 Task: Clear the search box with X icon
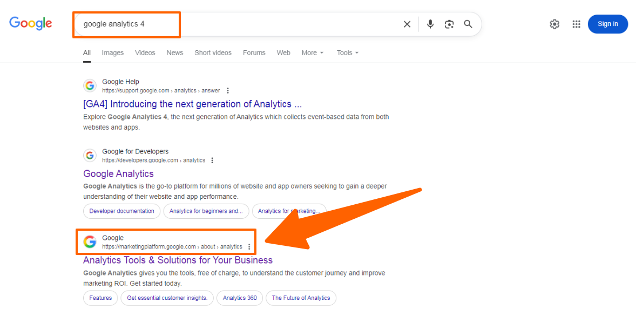pyautogui.click(x=407, y=24)
